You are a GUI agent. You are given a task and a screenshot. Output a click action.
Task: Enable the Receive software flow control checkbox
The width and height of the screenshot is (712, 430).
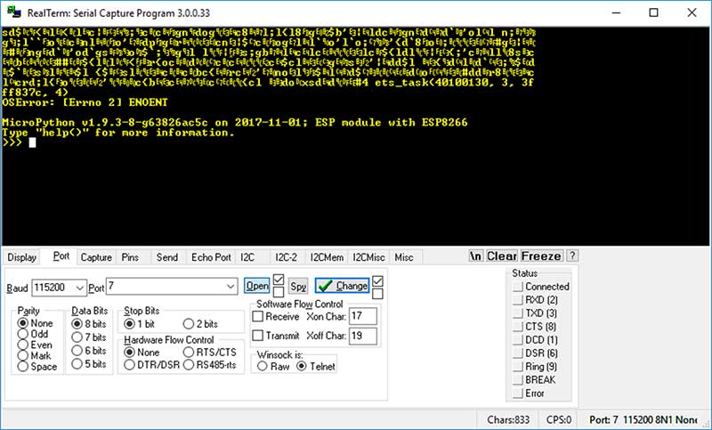click(x=258, y=317)
